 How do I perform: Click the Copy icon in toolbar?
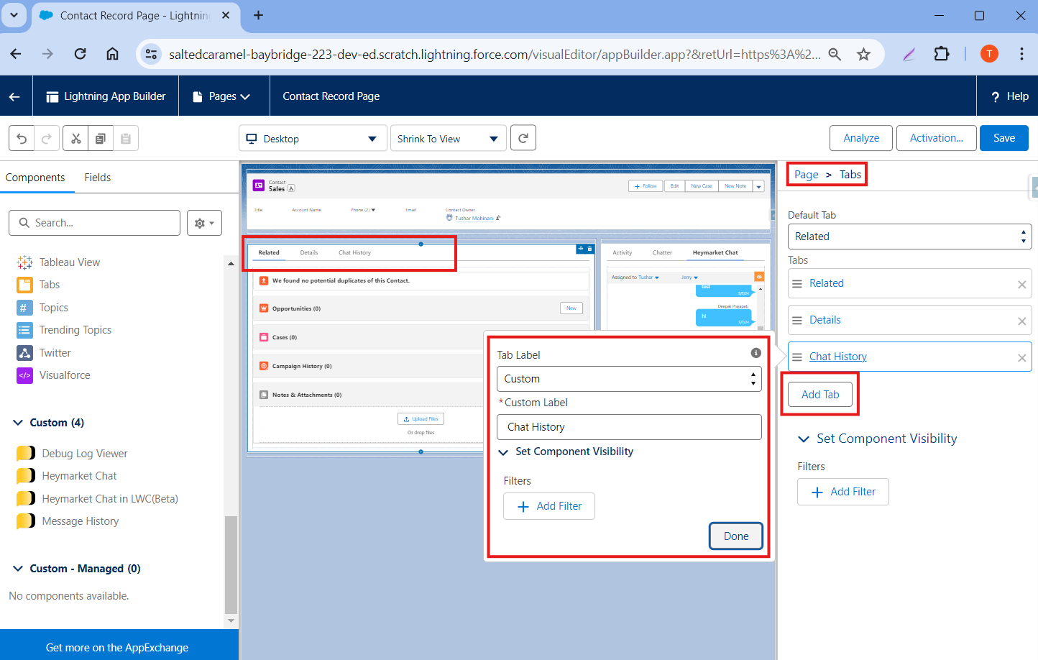click(x=101, y=138)
